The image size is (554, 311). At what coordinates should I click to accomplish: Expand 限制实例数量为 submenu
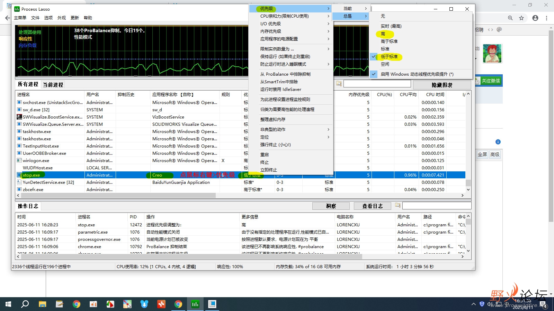(291, 49)
